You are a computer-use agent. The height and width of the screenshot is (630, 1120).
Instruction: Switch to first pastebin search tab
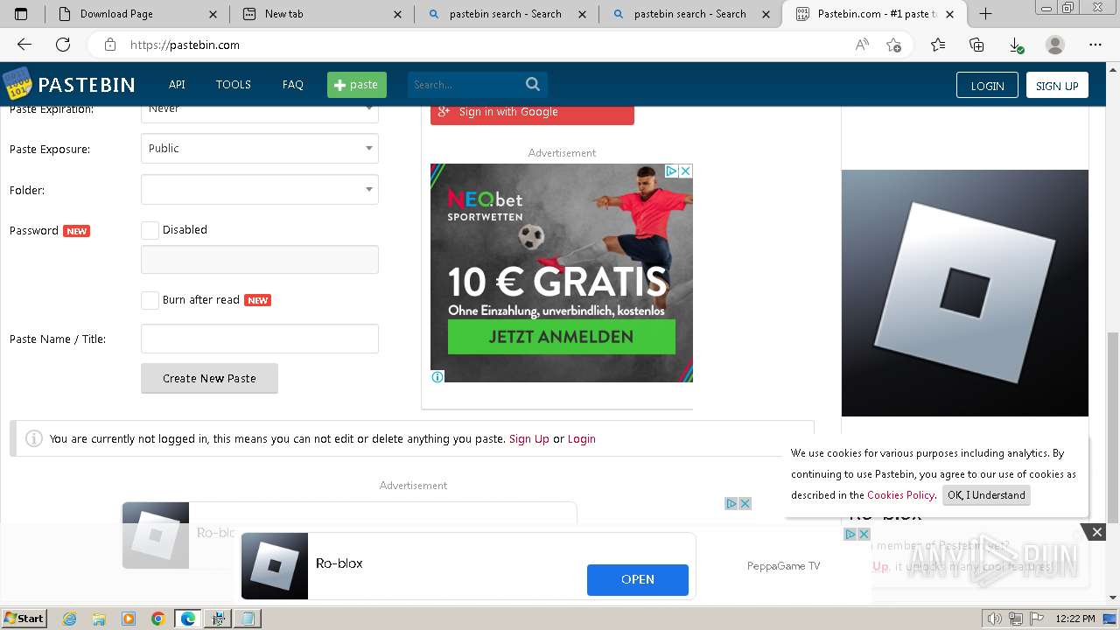tap(505, 14)
